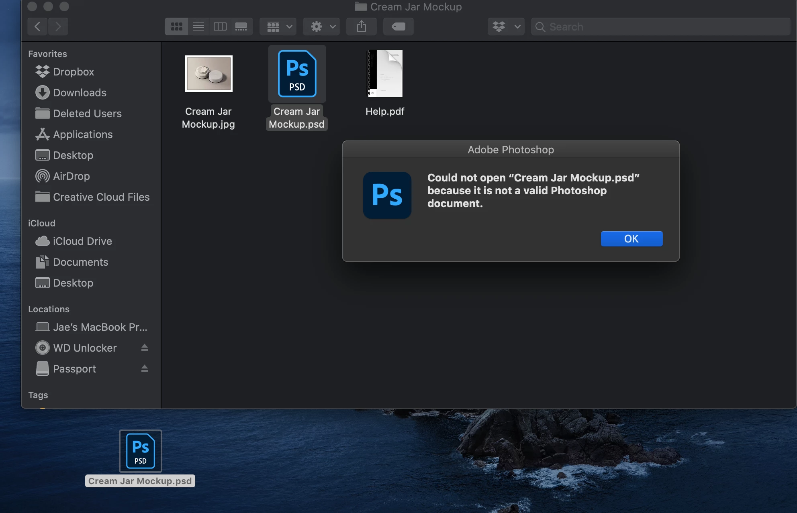The width and height of the screenshot is (797, 513).
Task: Select Creative Cloud Files in sidebar
Action: (x=101, y=197)
